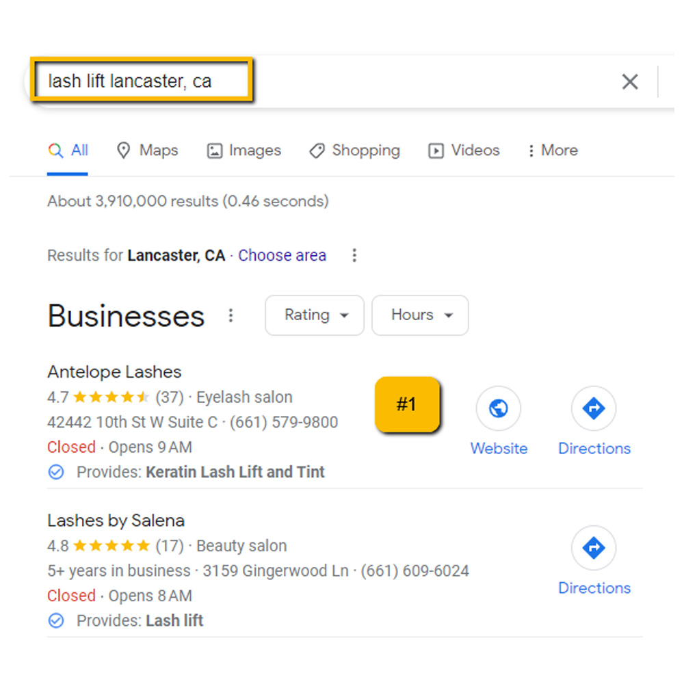Open the three-dot menu beside Businesses heading
Viewport: 684px width, 684px height.
point(231,315)
